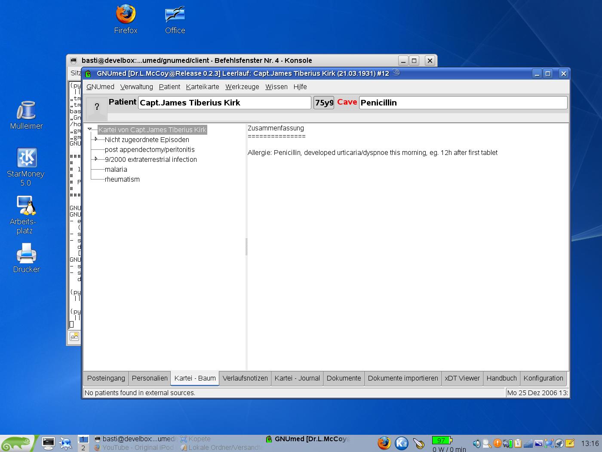The image size is (602, 452).
Task: Open the Klipper clipboard tray icon
Action: [x=518, y=443]
